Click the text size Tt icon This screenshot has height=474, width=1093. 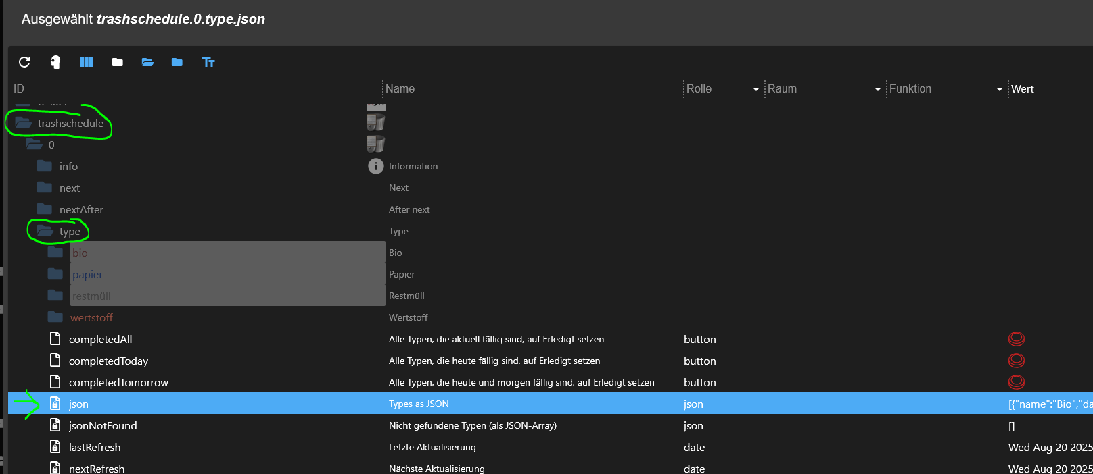(208, 62)
